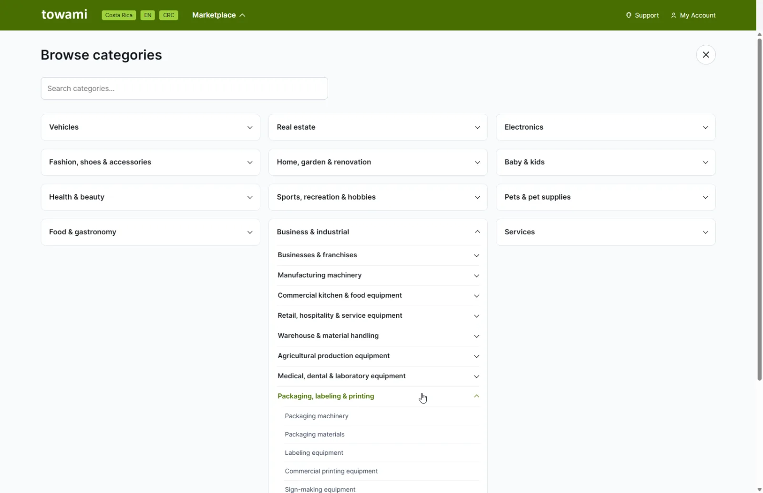
Task: Expand the Vehicles category
Action: tap(151, 127)
